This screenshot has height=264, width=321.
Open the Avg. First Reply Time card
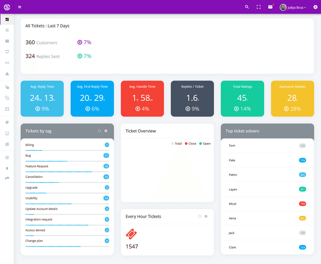92,99
